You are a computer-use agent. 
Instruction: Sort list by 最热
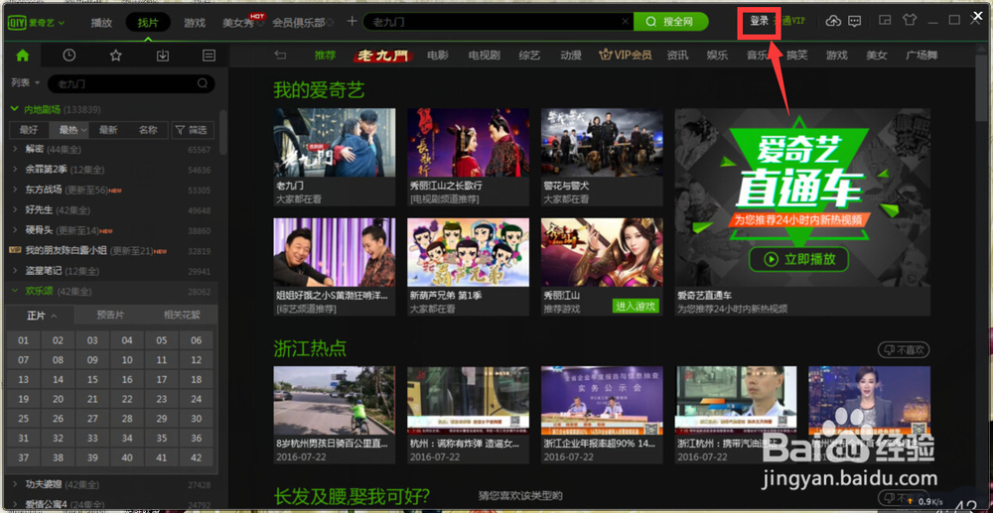[70, 130]
